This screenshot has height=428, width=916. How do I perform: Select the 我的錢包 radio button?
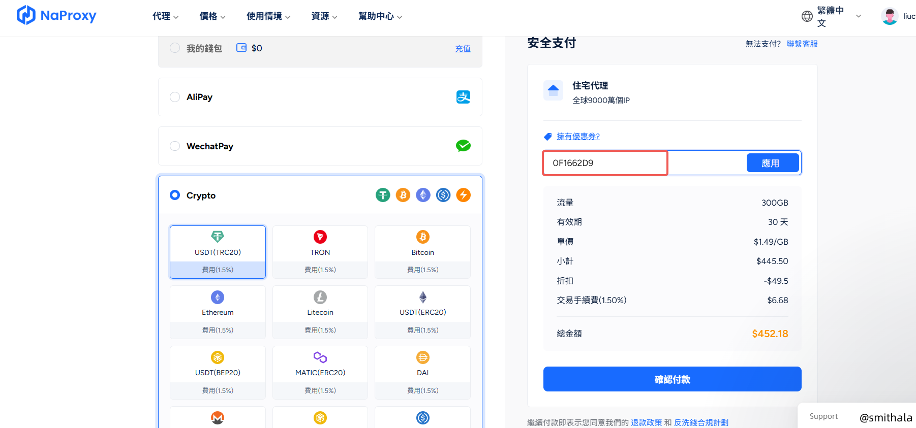[x=175, y=48]
